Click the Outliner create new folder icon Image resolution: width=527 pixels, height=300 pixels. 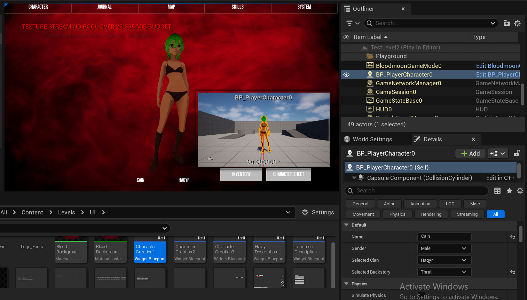(507, 23)
